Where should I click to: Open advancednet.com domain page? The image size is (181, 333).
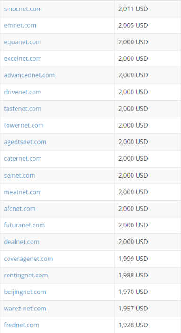tap(29, 75)
